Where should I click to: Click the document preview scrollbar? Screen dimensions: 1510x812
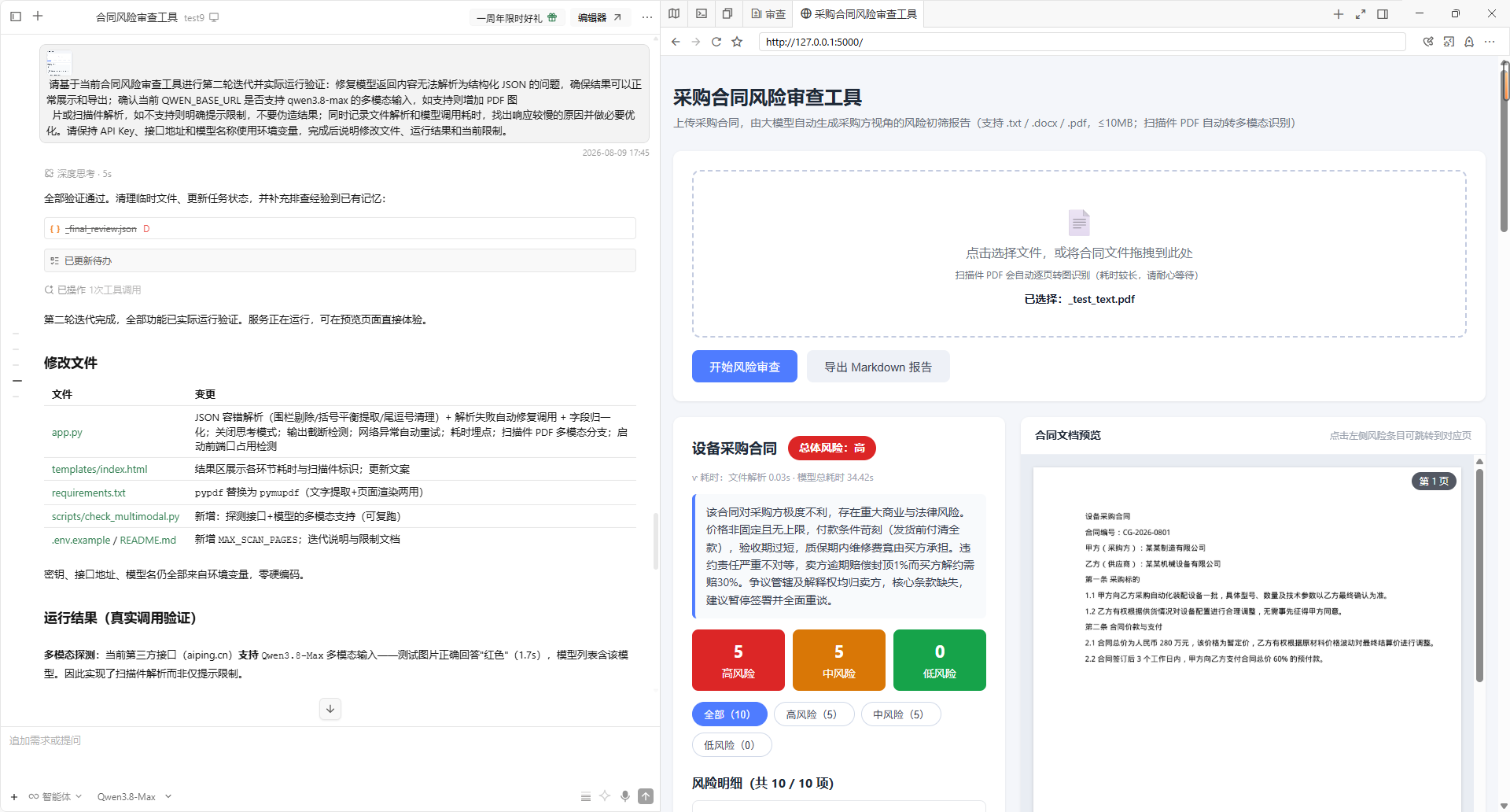tap(1479, 574)
